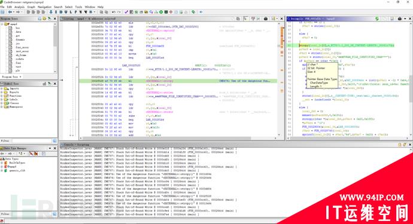Open the Search menu
Image resolution: width=413 pixels, height=224 pixels.
click(x=58, y=7)
